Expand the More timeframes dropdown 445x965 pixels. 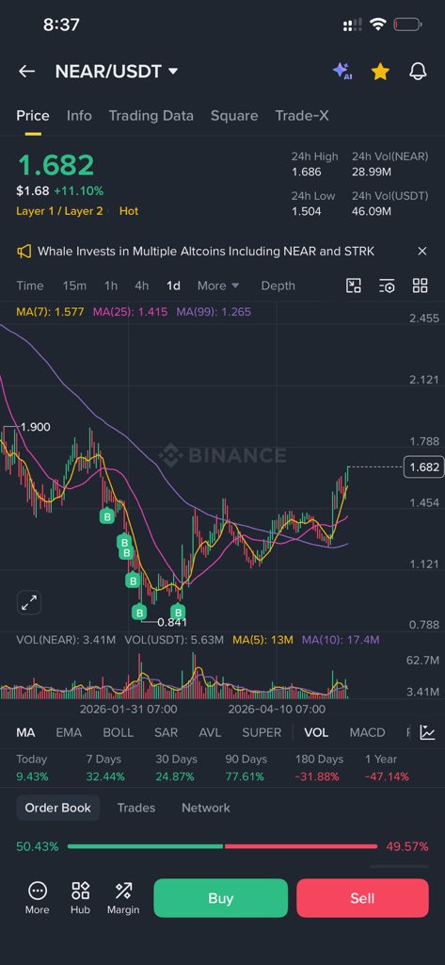pos(218,286)
